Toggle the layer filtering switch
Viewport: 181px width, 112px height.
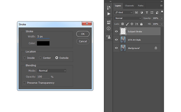(162, 12)
